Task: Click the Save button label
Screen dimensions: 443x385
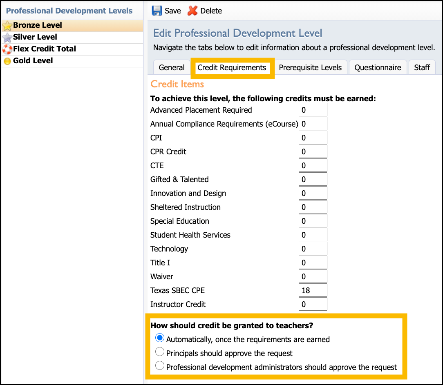Action: (x=172, y=11)
